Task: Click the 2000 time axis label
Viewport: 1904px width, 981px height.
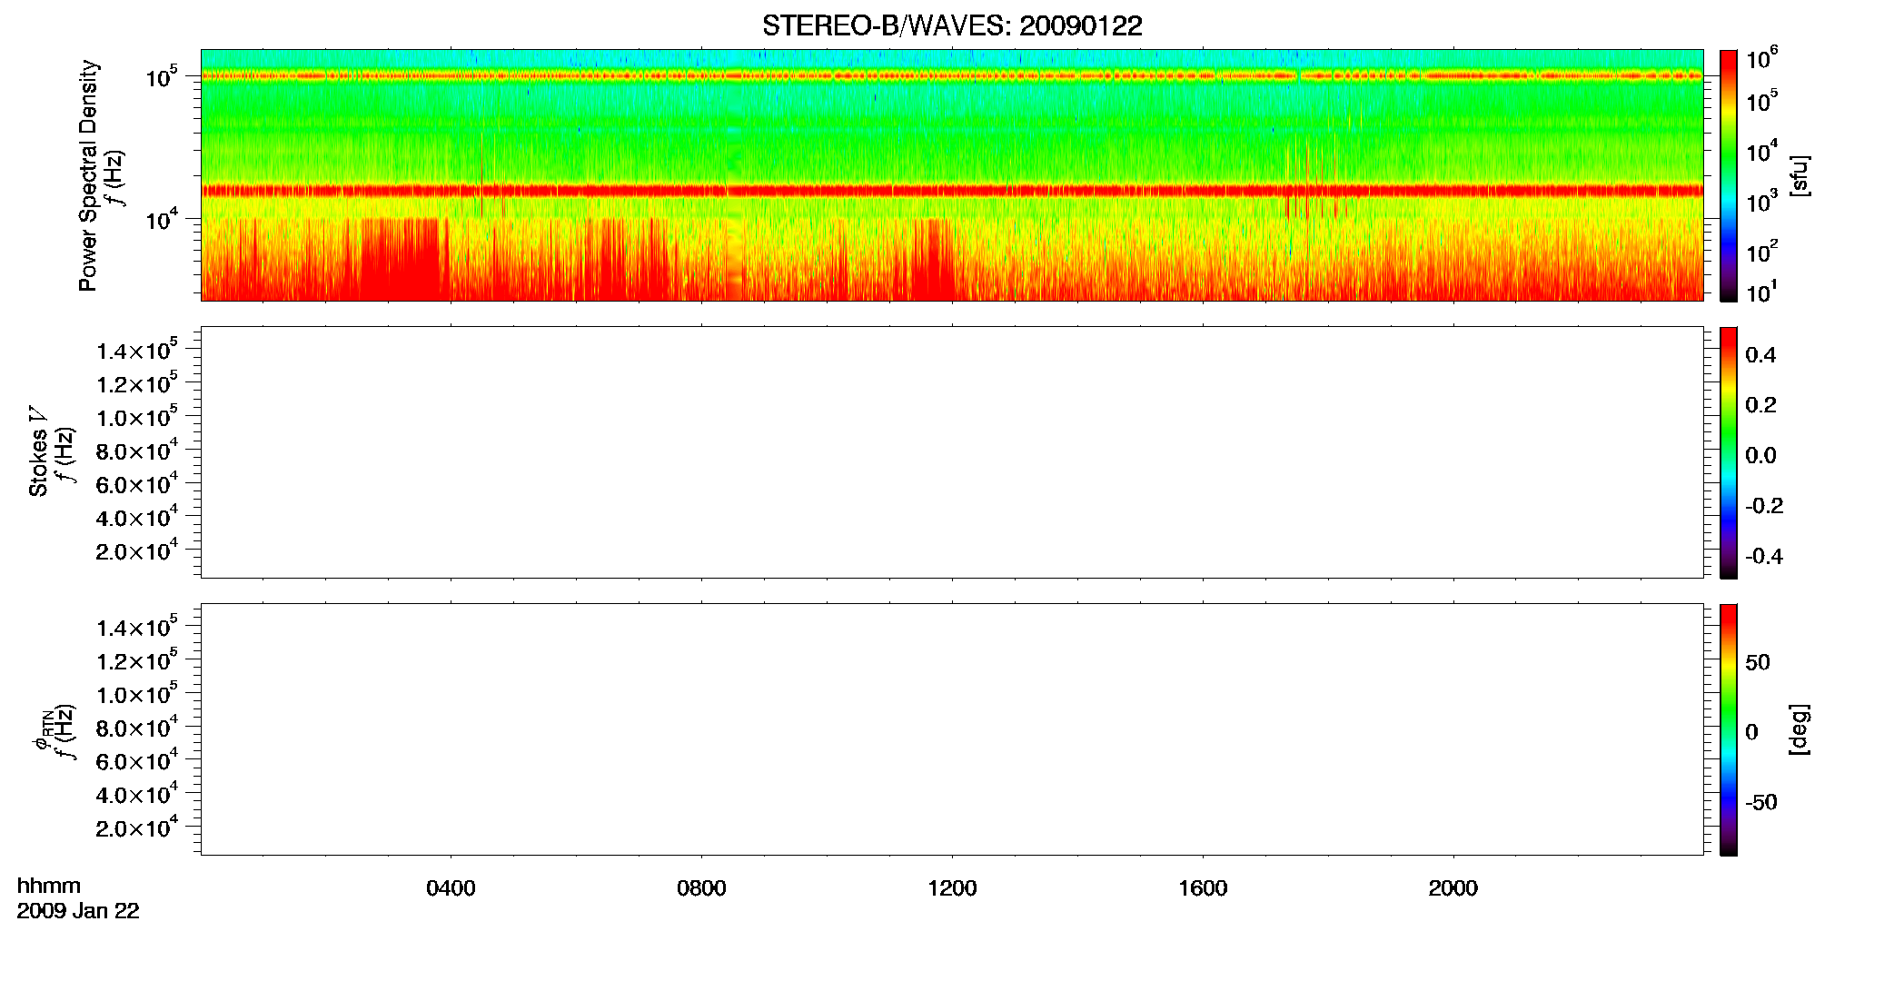Action: point(1453,888)
